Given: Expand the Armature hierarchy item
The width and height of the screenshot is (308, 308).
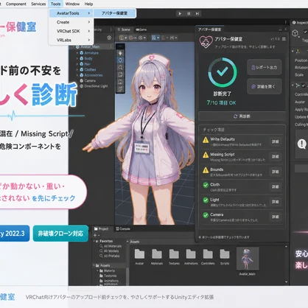Looking at the screenshot, I should pos(77,53).
